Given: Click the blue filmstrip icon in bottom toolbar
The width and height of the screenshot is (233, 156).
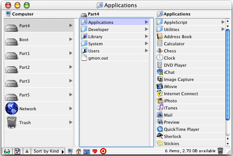Looking at the screenshot, I should point(87,151).
